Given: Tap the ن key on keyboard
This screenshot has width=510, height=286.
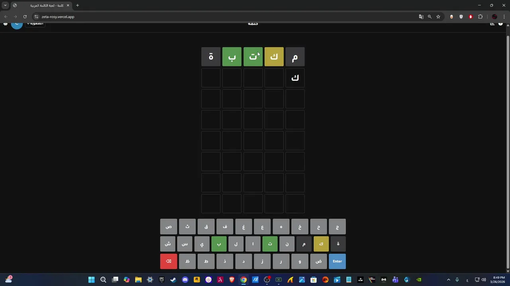Looking at the screenshot, I should coord(287,244).
